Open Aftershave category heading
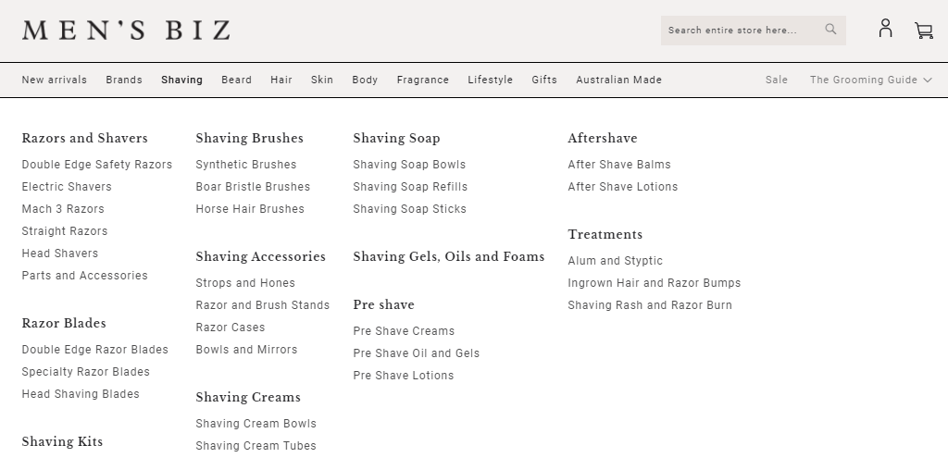 [x=602, y=139]
